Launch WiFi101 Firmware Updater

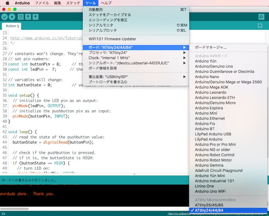click(136, 39)
